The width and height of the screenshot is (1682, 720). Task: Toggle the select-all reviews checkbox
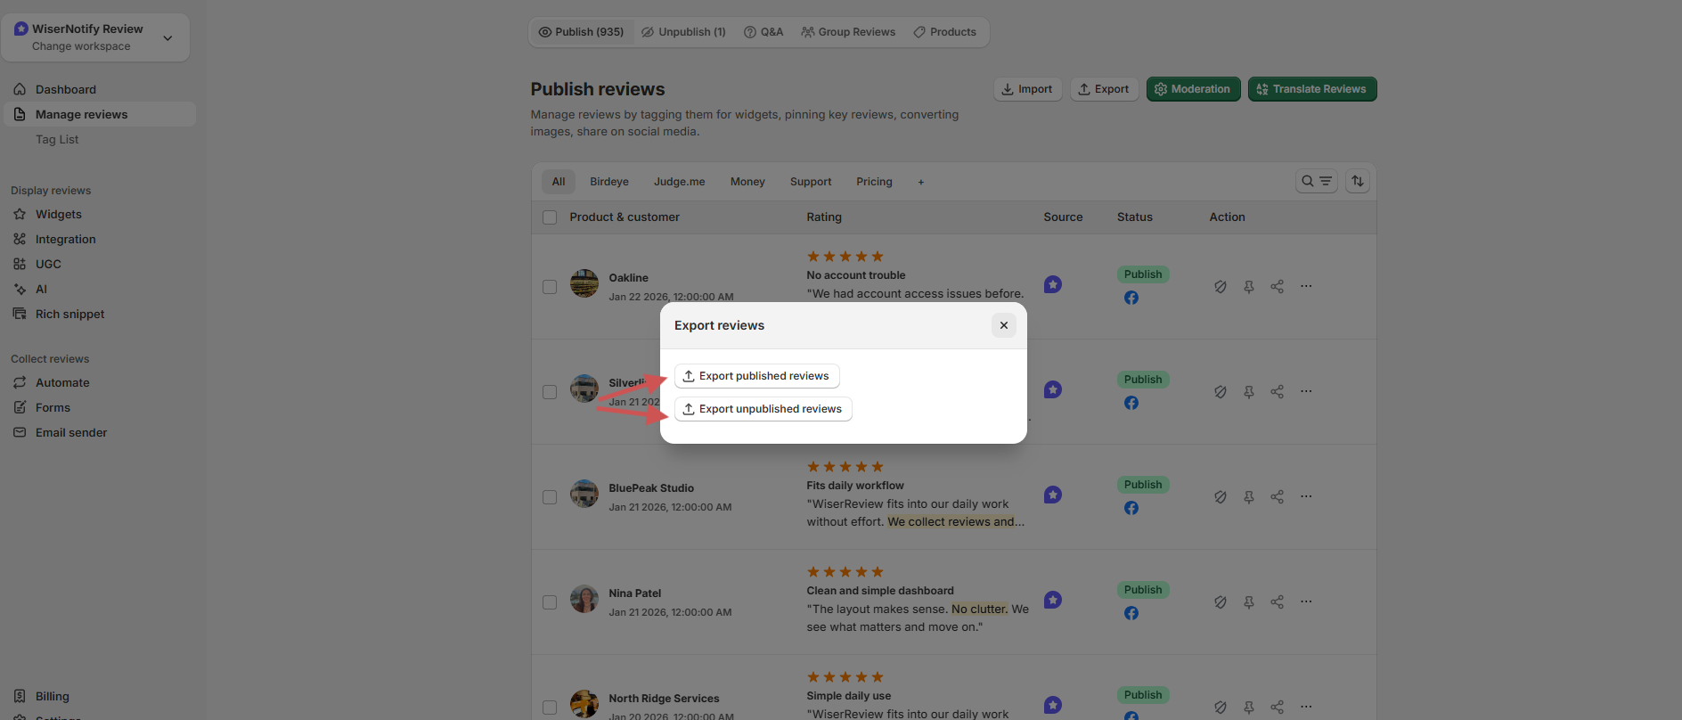click(x=550, y=217)
